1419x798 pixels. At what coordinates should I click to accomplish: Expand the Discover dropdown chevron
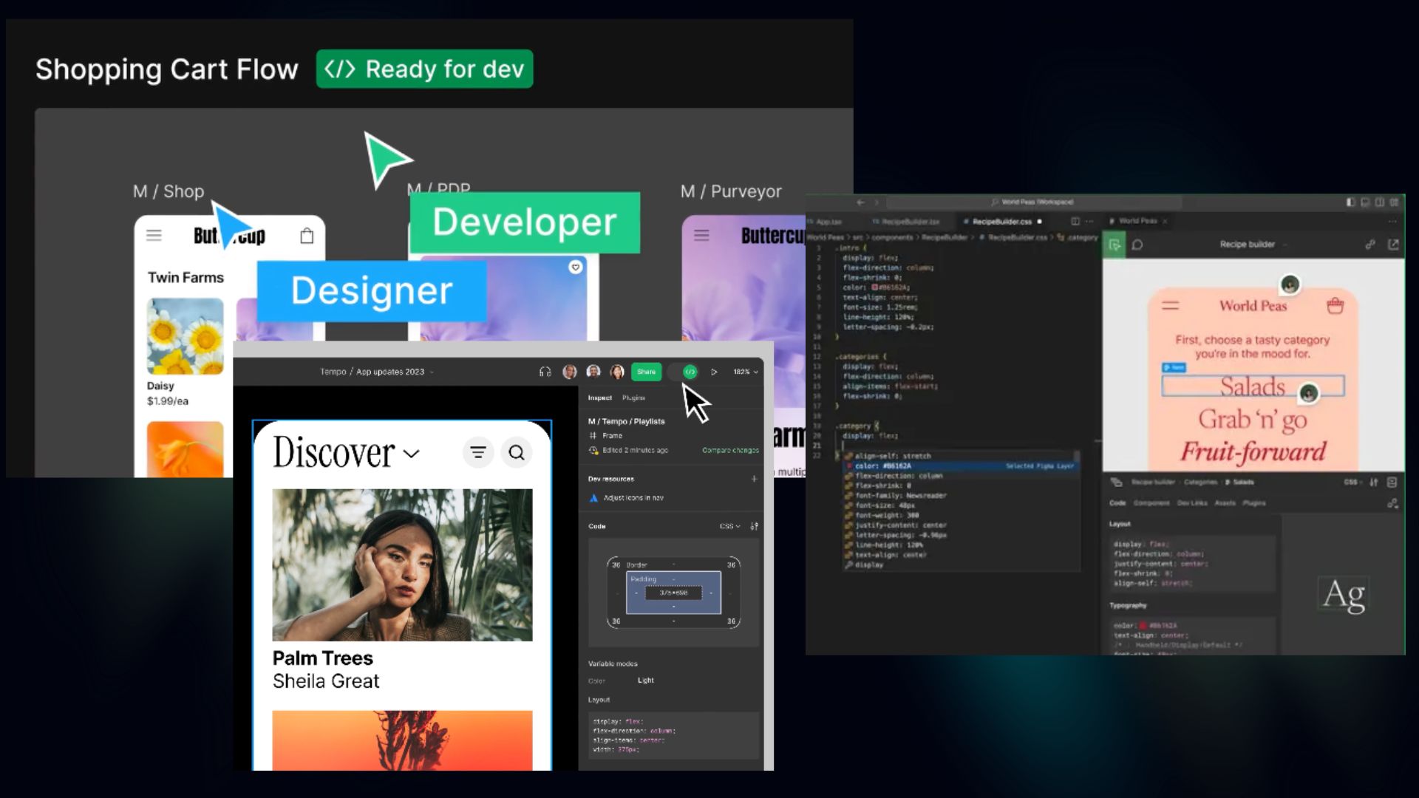(412, 454)
